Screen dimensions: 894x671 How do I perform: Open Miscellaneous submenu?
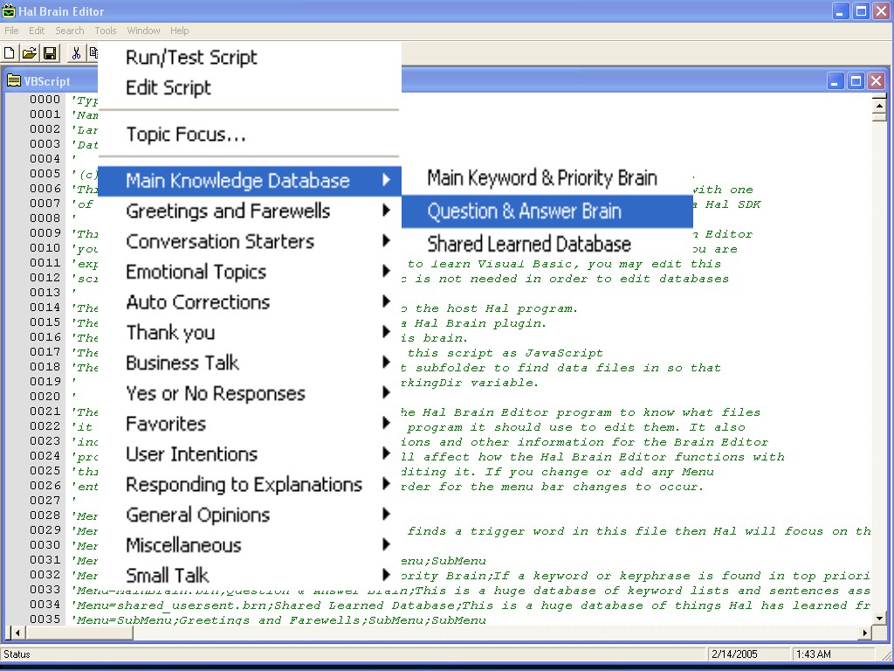pos(249,545)
